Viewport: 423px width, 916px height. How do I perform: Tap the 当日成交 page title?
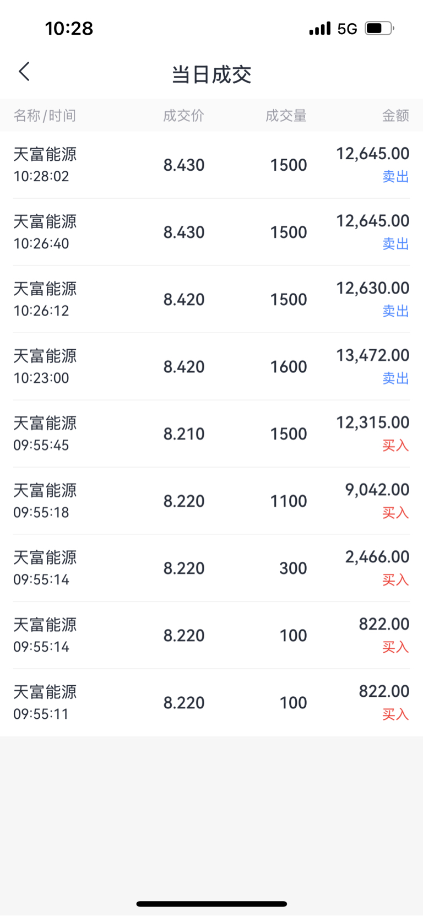tap(211, 74)
